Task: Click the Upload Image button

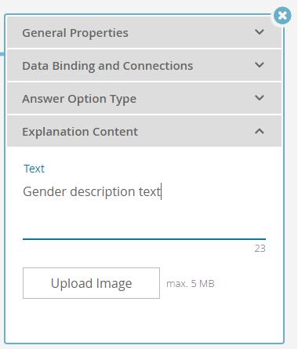Action: point(91,283)
